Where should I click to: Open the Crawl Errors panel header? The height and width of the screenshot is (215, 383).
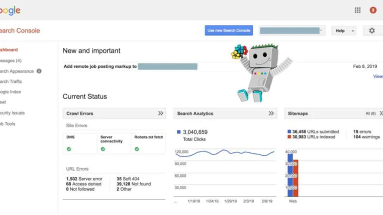(x=114, y=113)
